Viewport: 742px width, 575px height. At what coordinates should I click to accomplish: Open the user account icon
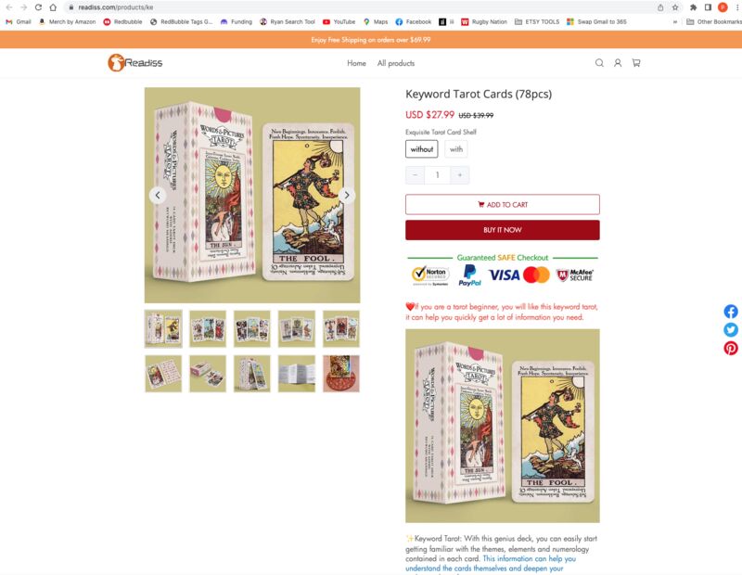(618, 63)
